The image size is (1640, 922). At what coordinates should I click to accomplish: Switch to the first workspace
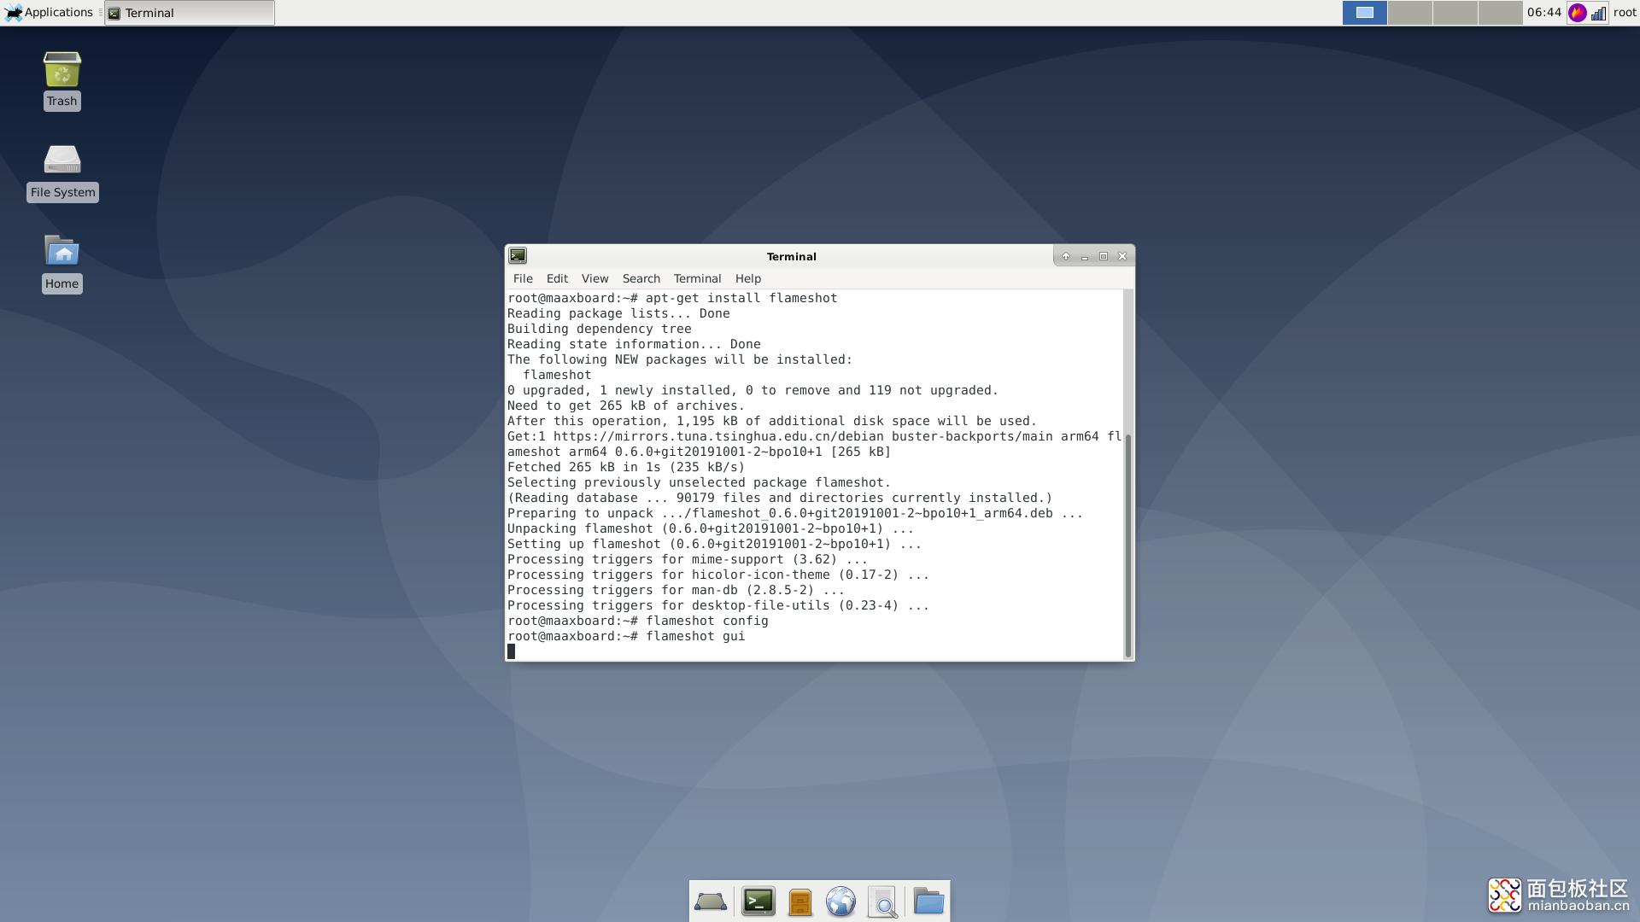coord(1364,13)
